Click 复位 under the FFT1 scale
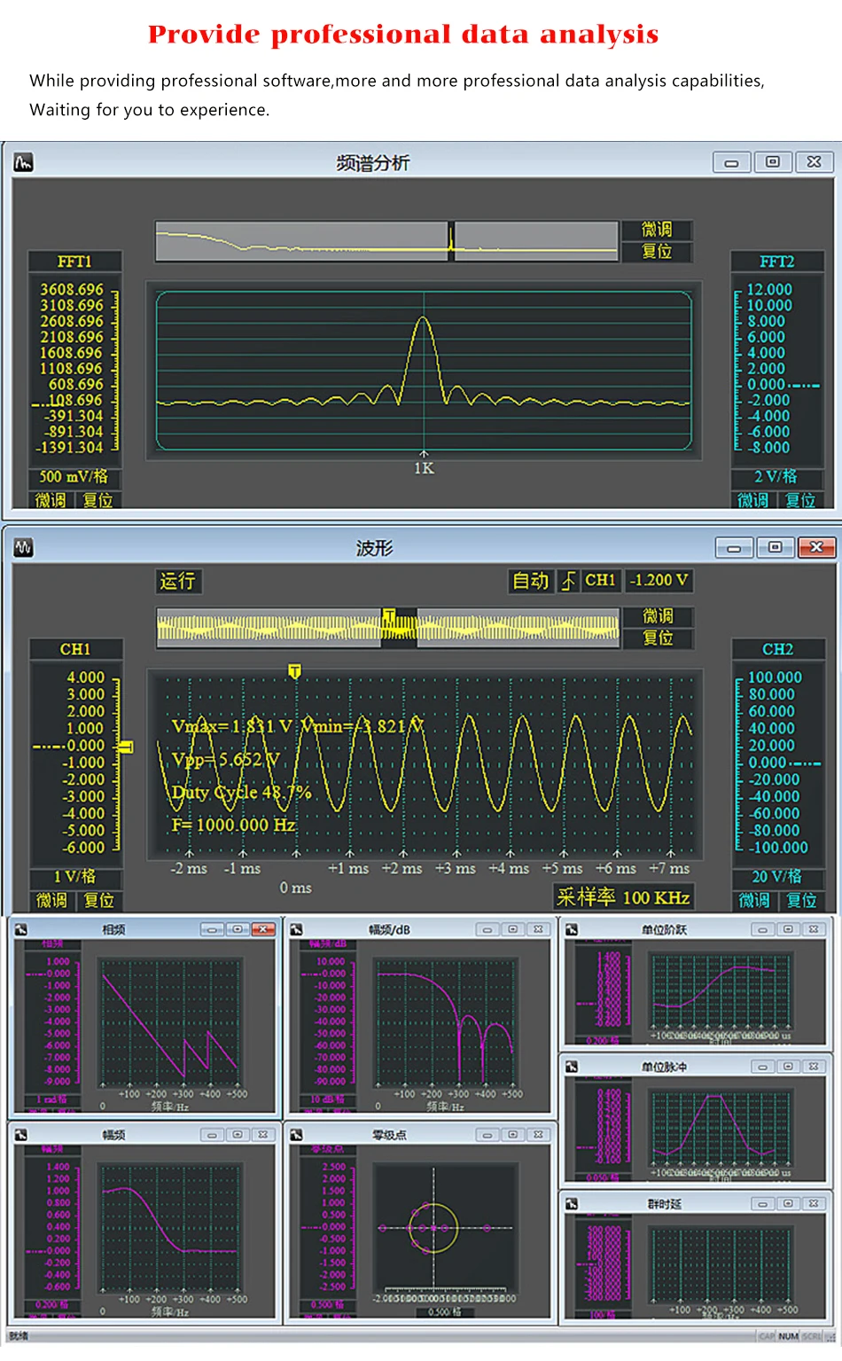842x1361 pixels. (x=97, y=501)
